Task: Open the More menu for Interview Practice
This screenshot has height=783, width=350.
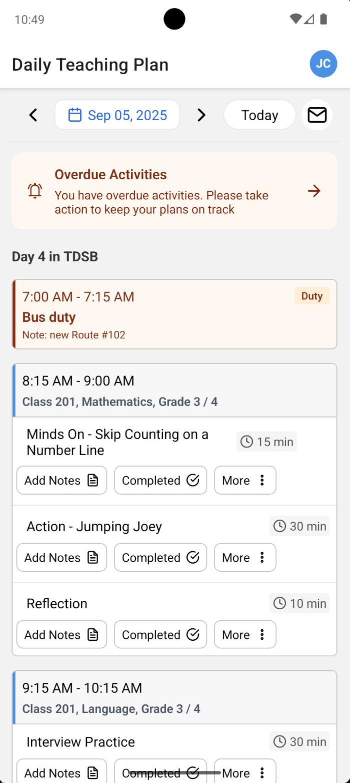Action: coord(245,772)
